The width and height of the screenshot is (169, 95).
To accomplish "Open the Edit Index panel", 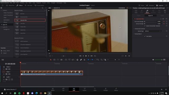I will [x=29, y=5].
